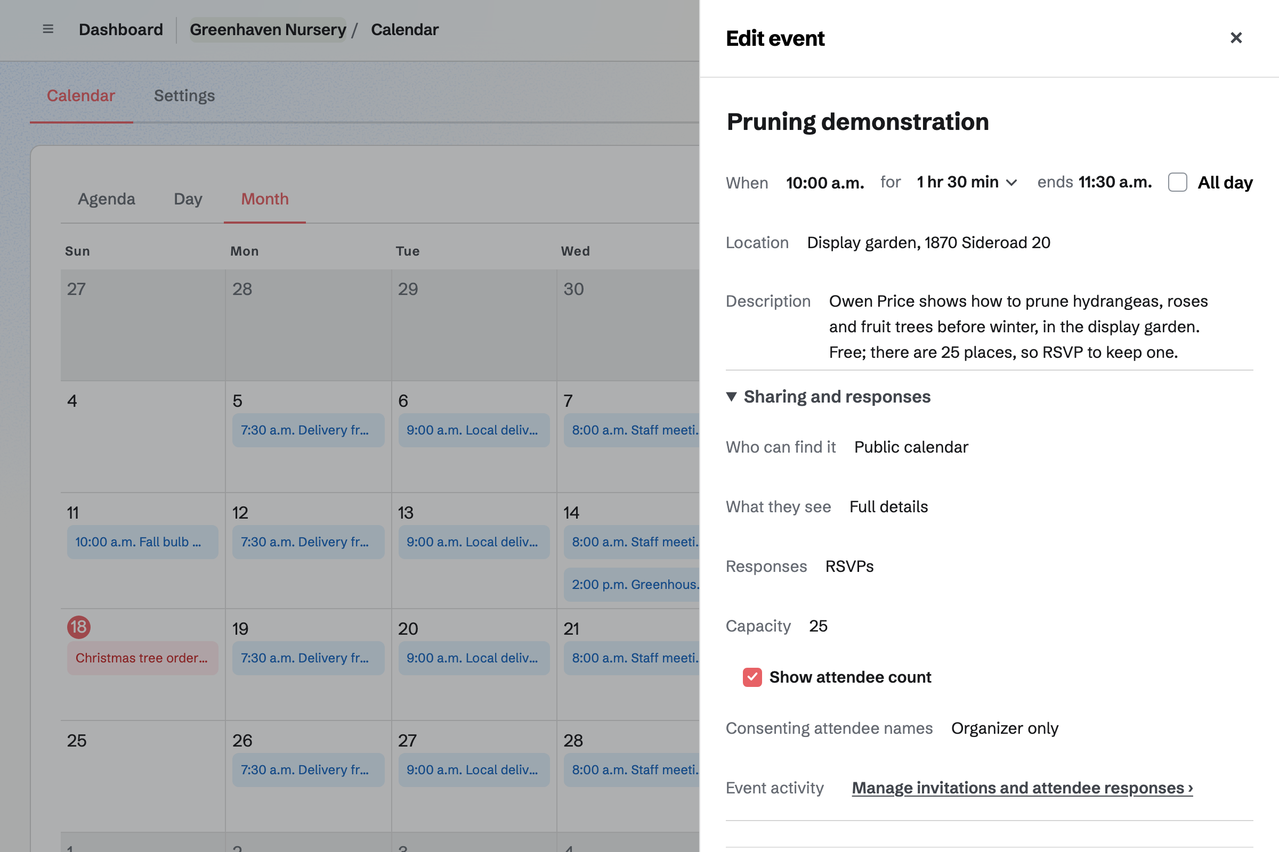Open Greenhaven Nursery breadcrumb
The image size is (1279, 852).
[268, 29]
